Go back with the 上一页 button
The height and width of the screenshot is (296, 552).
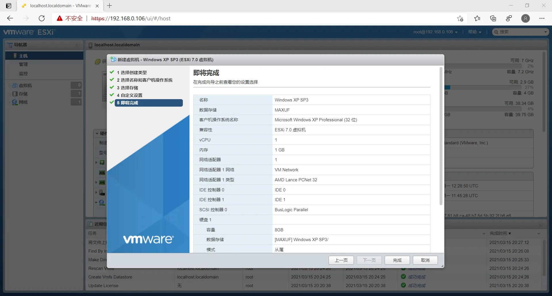[341, 260]
